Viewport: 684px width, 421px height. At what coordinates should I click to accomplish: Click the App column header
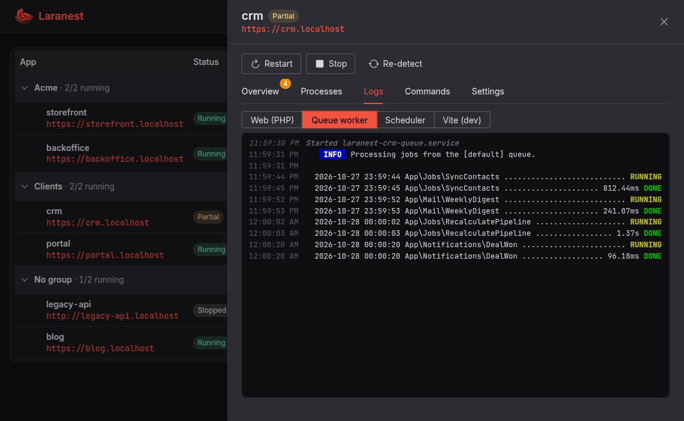point(28,62)
